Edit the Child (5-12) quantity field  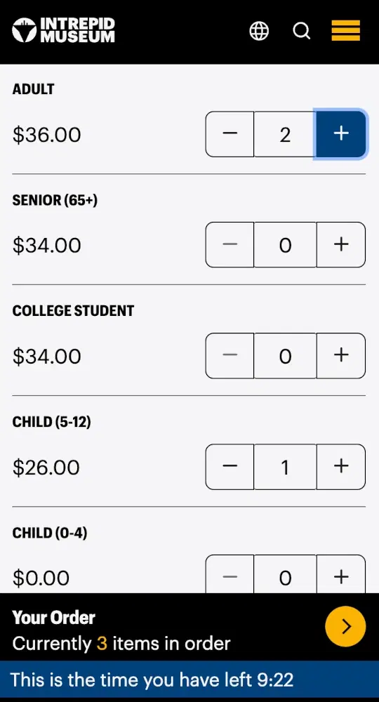[285, 467]
